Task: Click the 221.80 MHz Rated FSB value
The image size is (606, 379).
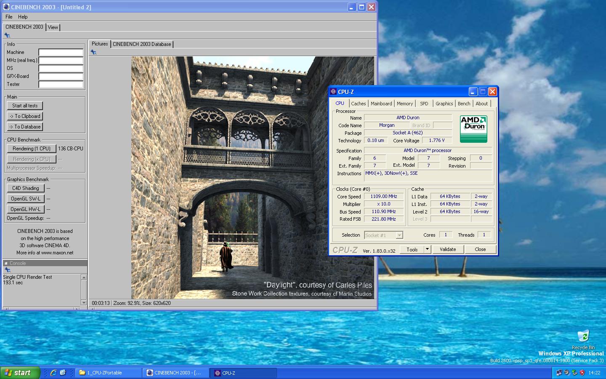Action: 383,219
